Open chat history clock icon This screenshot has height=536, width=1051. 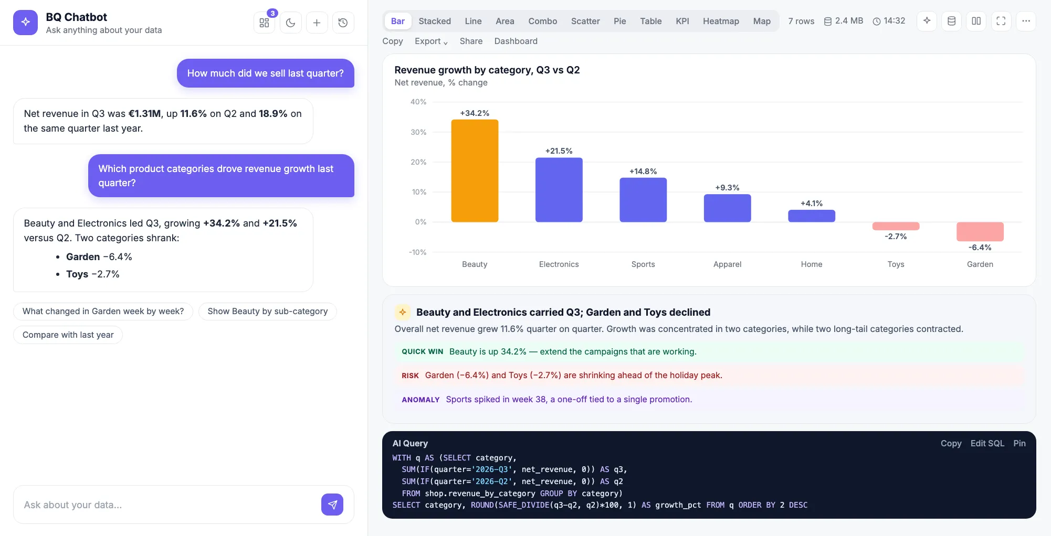[343, 23]
